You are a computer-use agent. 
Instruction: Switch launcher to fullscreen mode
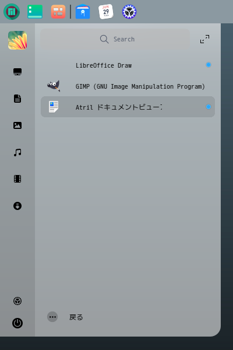tap(204, 39)
